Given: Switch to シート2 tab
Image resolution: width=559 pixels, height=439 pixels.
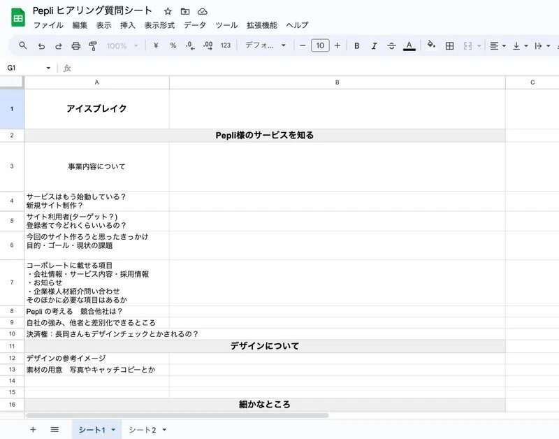Looking at the screenshot, I should (143, 430).
